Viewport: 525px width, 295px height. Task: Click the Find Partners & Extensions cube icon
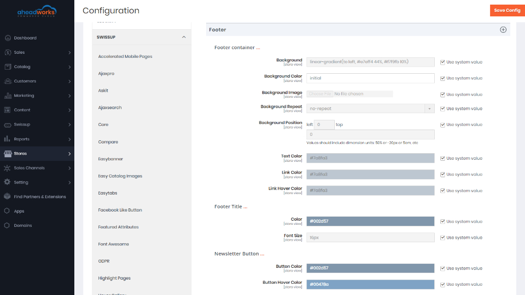click(7, 197)
